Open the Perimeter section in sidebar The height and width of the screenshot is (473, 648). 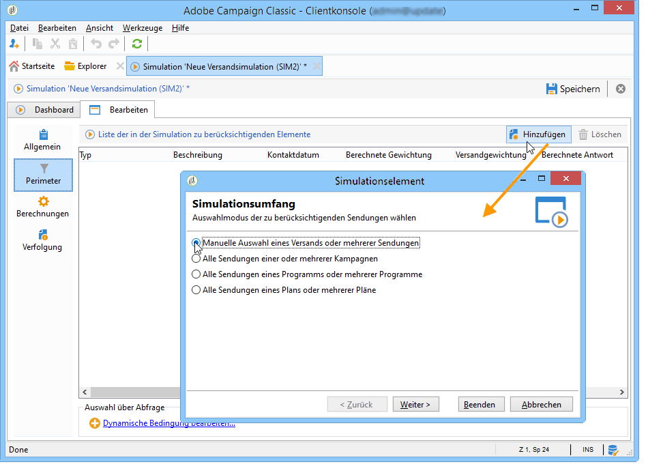pos(43,175)
